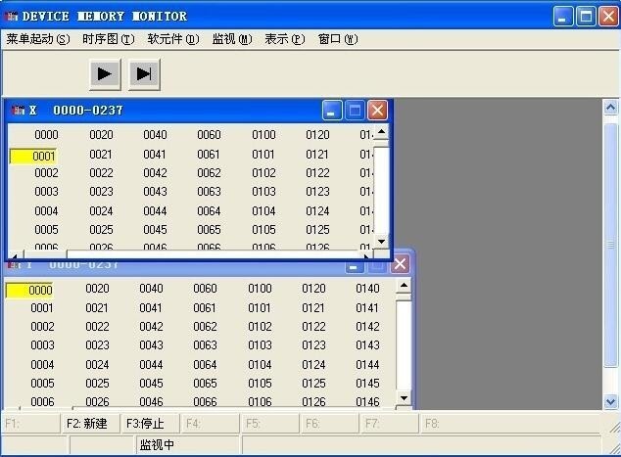
Task: Select device 0100 in X window
Action: 263,134
